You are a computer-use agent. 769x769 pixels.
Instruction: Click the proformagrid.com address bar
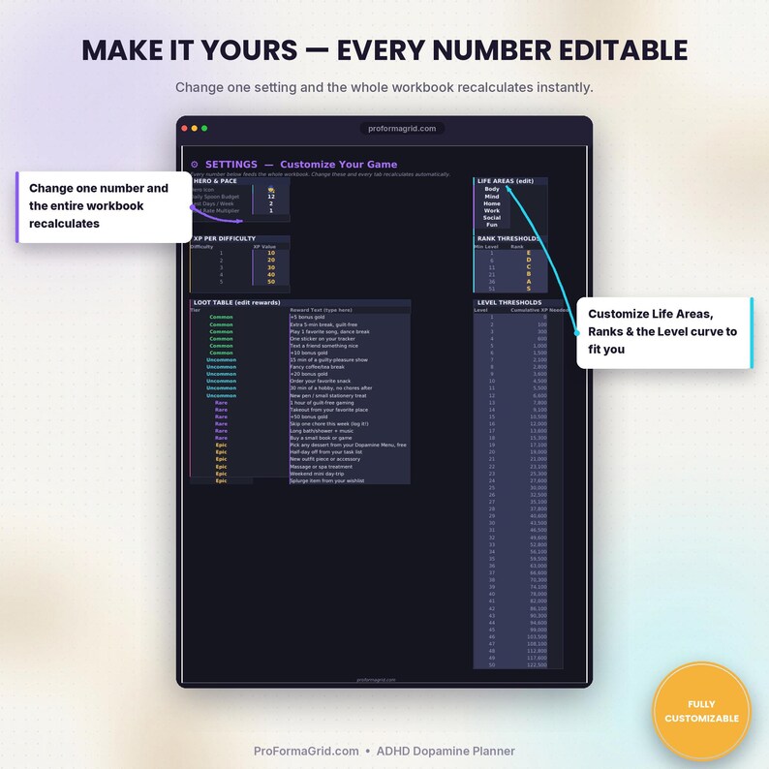[x=402, y=129]
